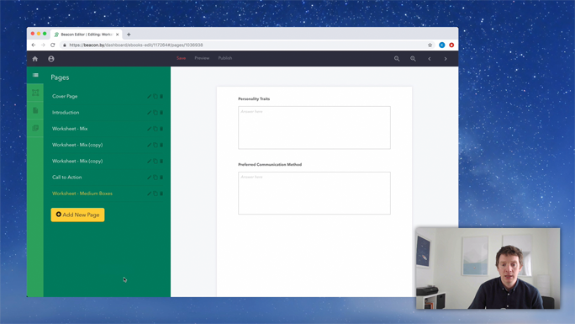The height and width of the screenshot is (324, 575).
Task: Open the stacked templates icon in sidebar
Action: [x=35, y=128]
